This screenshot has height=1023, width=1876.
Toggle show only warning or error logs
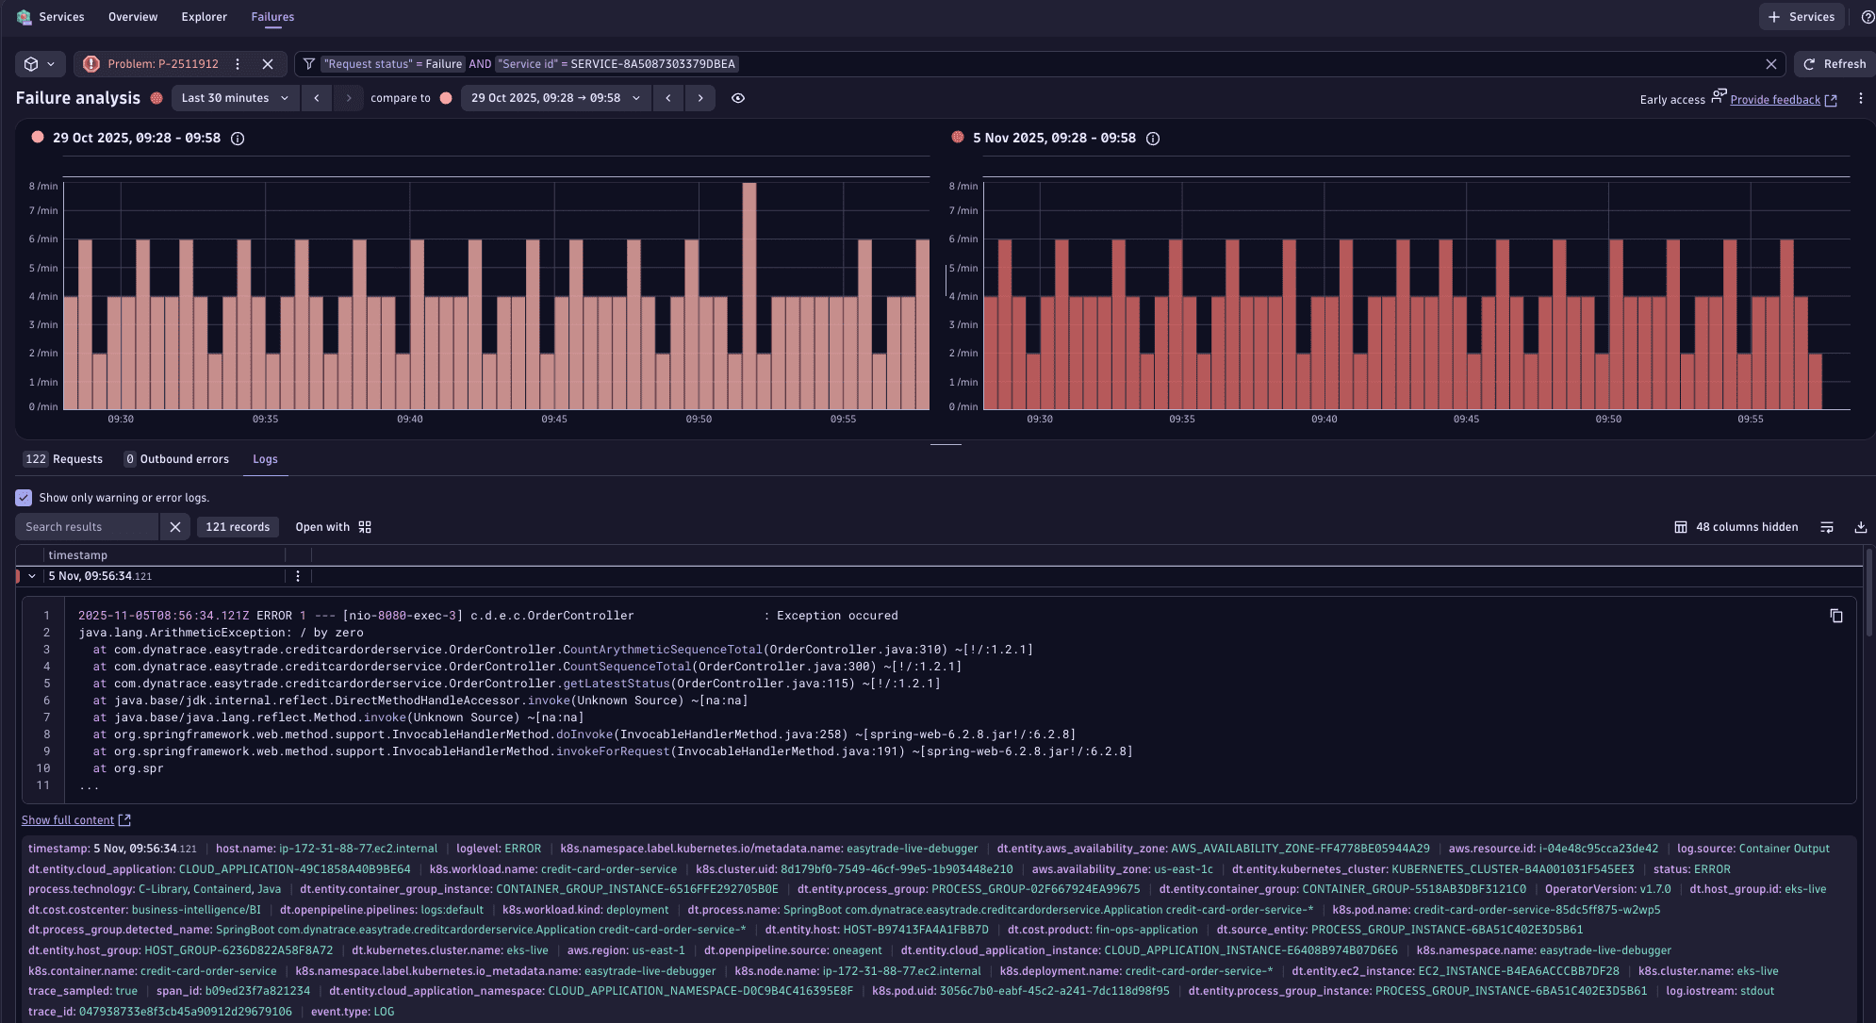click(x=24, y=498)
